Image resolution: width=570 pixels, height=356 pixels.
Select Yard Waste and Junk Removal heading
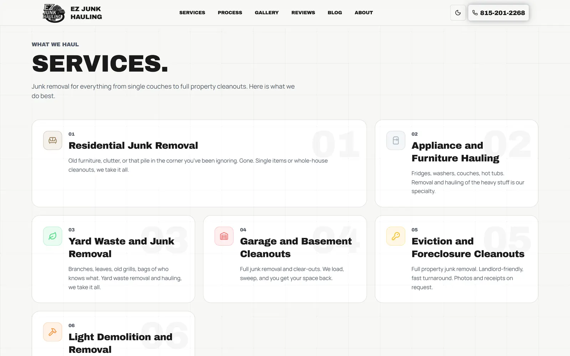tap(121, 247)
